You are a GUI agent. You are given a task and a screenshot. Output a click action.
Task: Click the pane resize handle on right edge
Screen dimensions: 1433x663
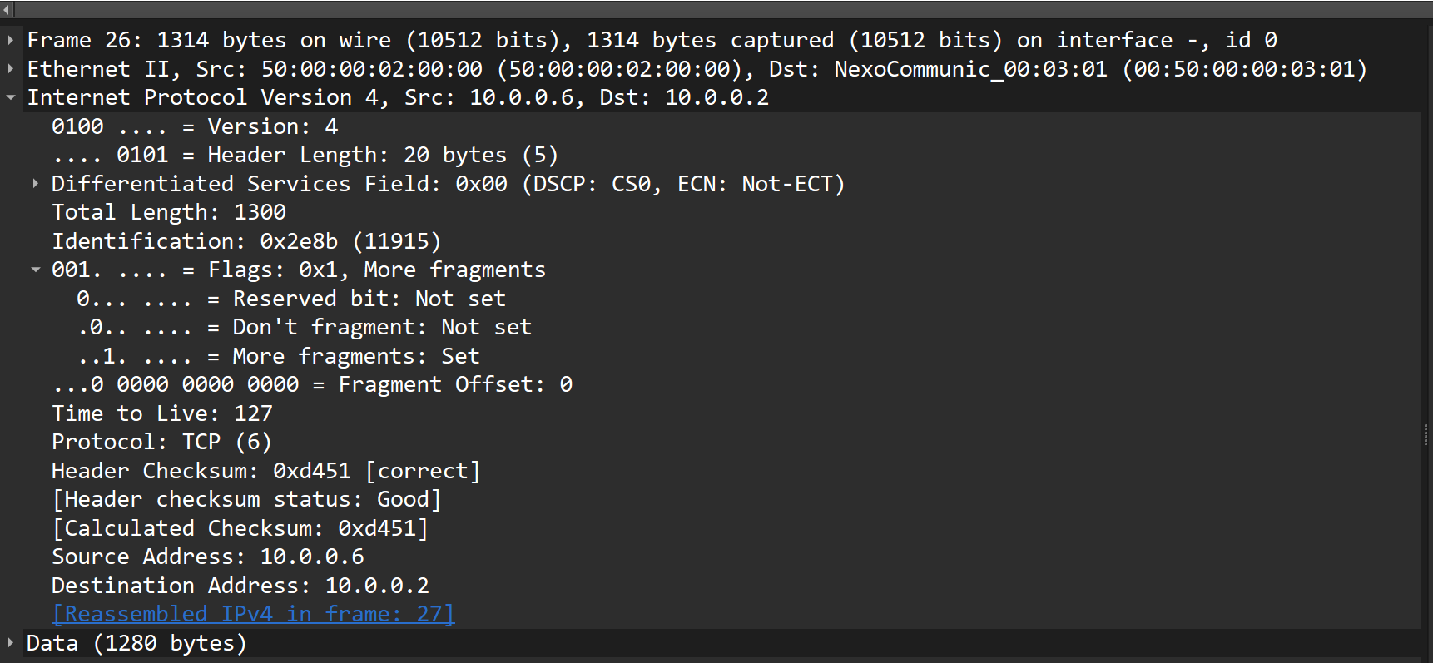[1426, 434]
